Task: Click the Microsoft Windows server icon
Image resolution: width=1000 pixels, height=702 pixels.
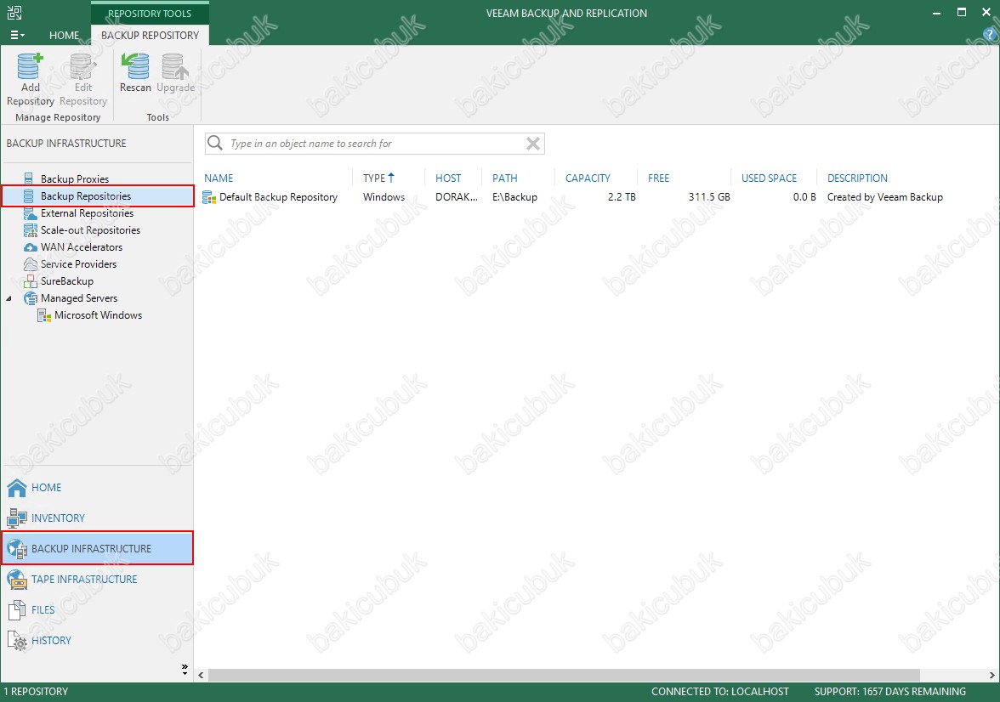Action: (44, 315)
